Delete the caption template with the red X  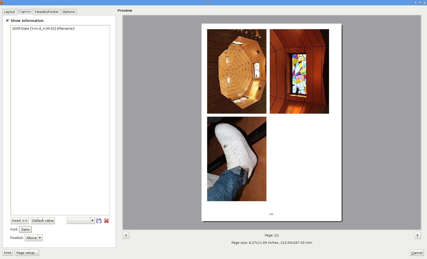107,221
